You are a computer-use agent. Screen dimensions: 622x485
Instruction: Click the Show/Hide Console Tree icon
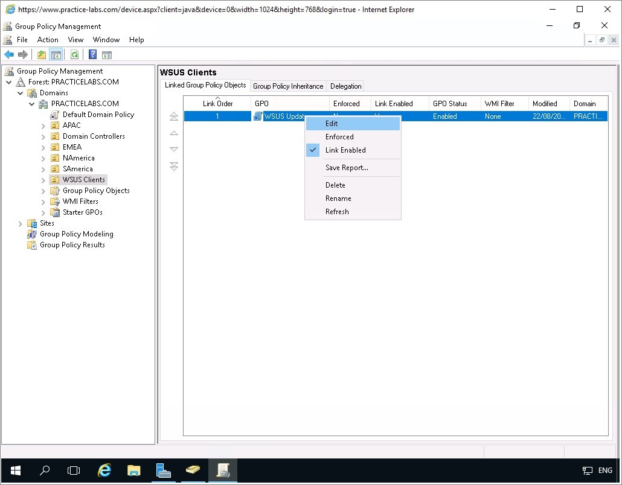click(56, 55)
